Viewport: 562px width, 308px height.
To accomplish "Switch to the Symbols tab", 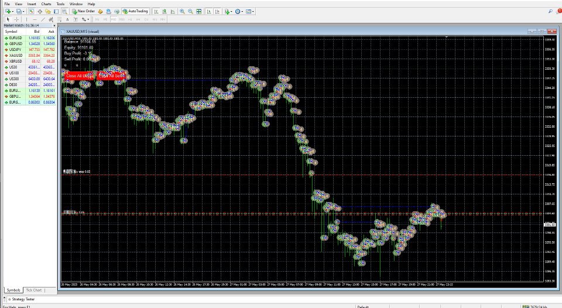I will click(x=13, y=290).
